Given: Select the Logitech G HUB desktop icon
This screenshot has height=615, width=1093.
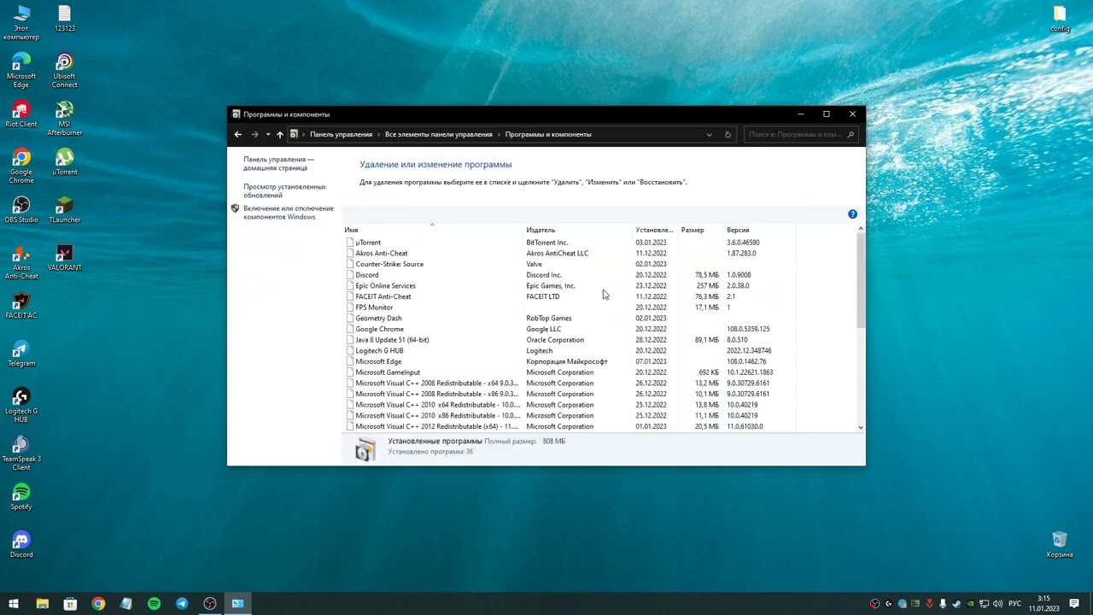Looking at the screenshot, I should point(21,406).
